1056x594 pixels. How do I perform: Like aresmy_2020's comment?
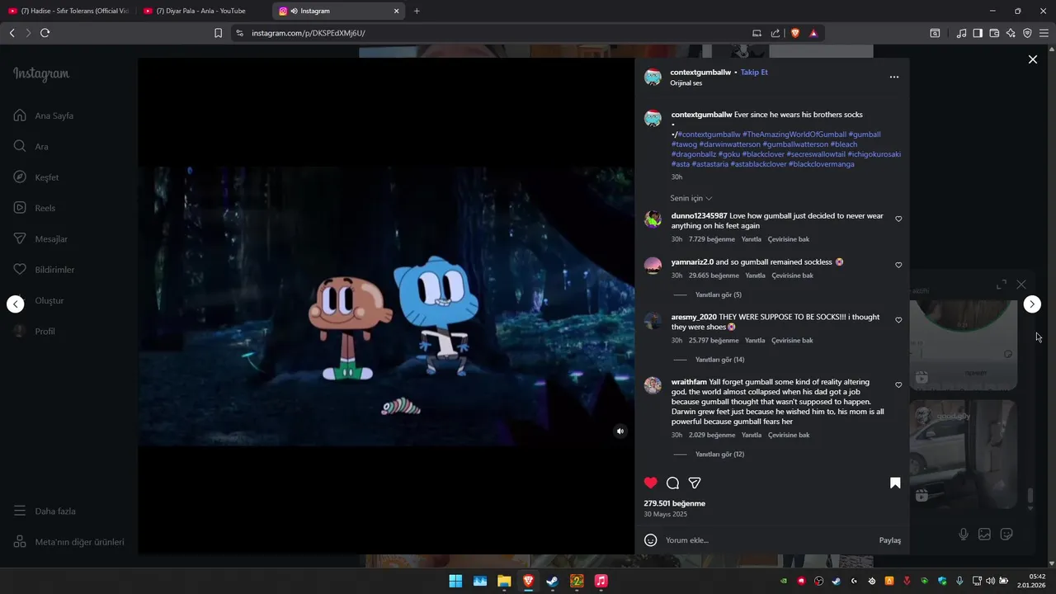(x=898, y=320)
